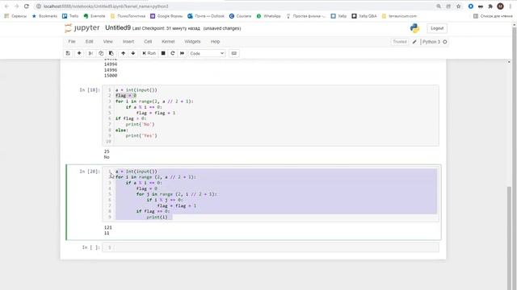517x290 pixels.
Task: Click the edit mode pencil indicator
Action: (x=414, y=42)
